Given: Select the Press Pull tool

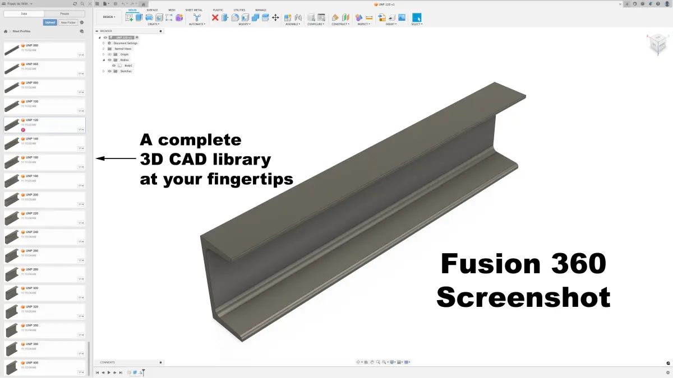Looking at the screenshot, I should [x=225, y=17].
